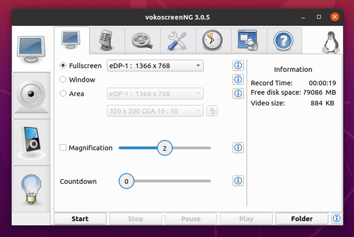Click the Stop button
Viewport: 354px width, 237px height.
tap(136, 219)
